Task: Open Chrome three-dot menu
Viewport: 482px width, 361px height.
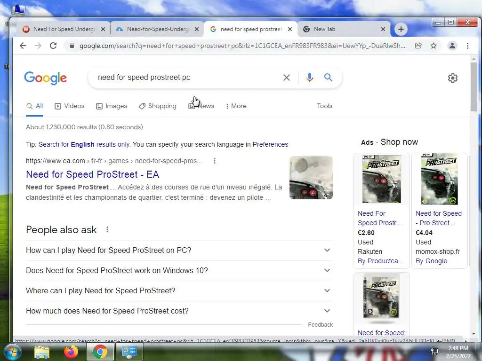Action: [x=467, y=46]
